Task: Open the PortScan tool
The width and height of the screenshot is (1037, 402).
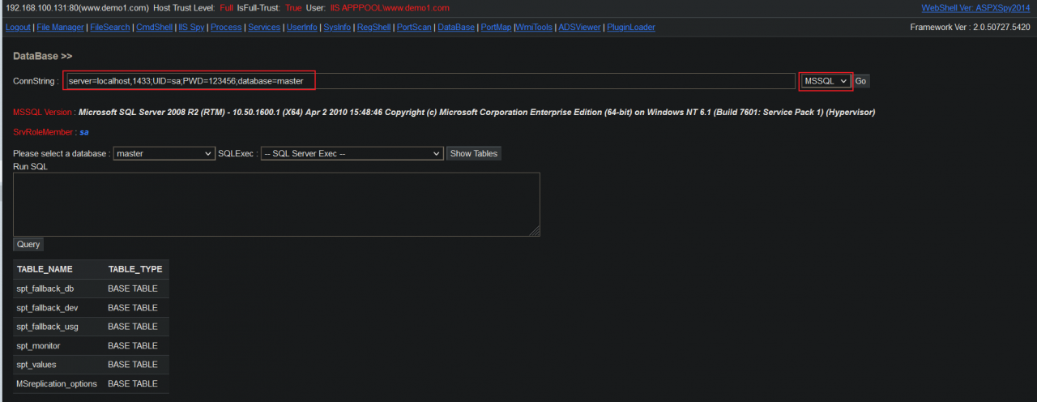Action: tap(414, 27)
